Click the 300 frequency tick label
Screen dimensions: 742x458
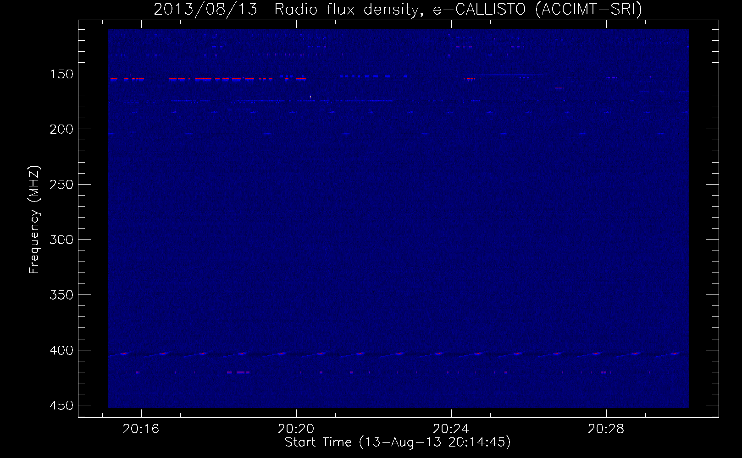(x=61, y=240)
